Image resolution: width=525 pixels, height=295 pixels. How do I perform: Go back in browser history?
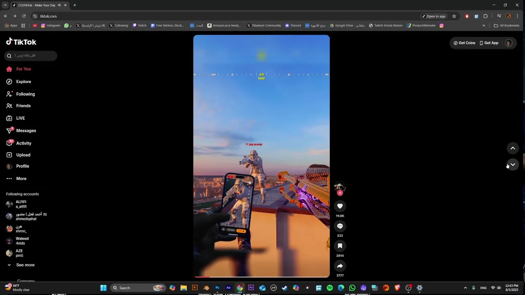click(x=5, y=16)
